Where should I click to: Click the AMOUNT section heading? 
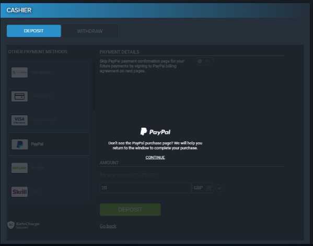pyautogui.click(x=109, y=163)
